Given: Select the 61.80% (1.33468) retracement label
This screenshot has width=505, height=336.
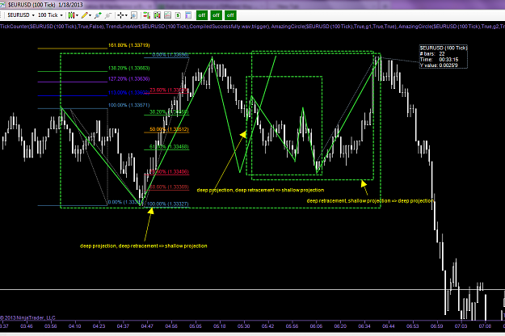Looking at the screenshot, I should (169, 146).
